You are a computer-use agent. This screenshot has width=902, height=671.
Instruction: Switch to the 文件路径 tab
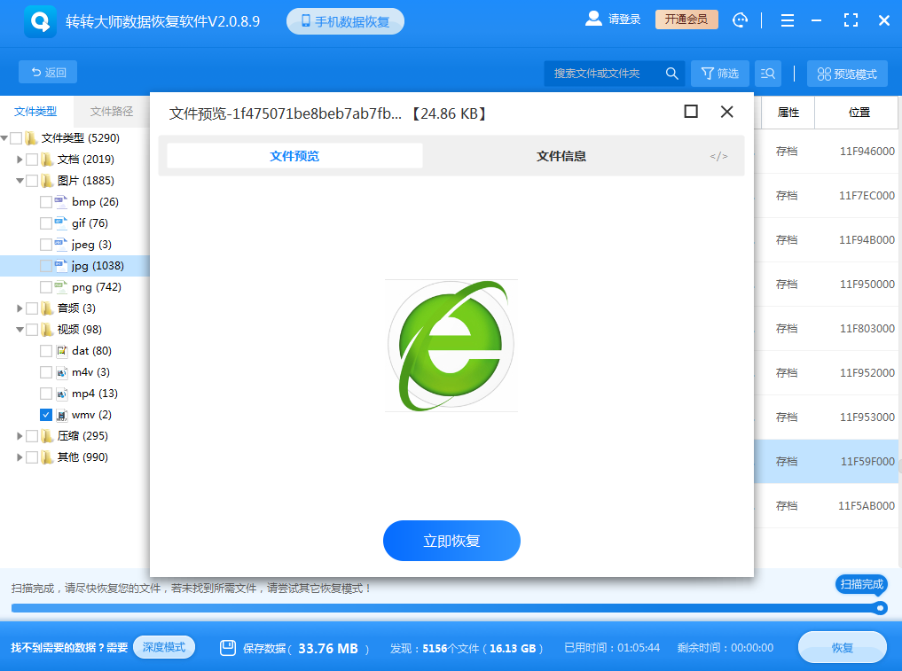[110, 111]
